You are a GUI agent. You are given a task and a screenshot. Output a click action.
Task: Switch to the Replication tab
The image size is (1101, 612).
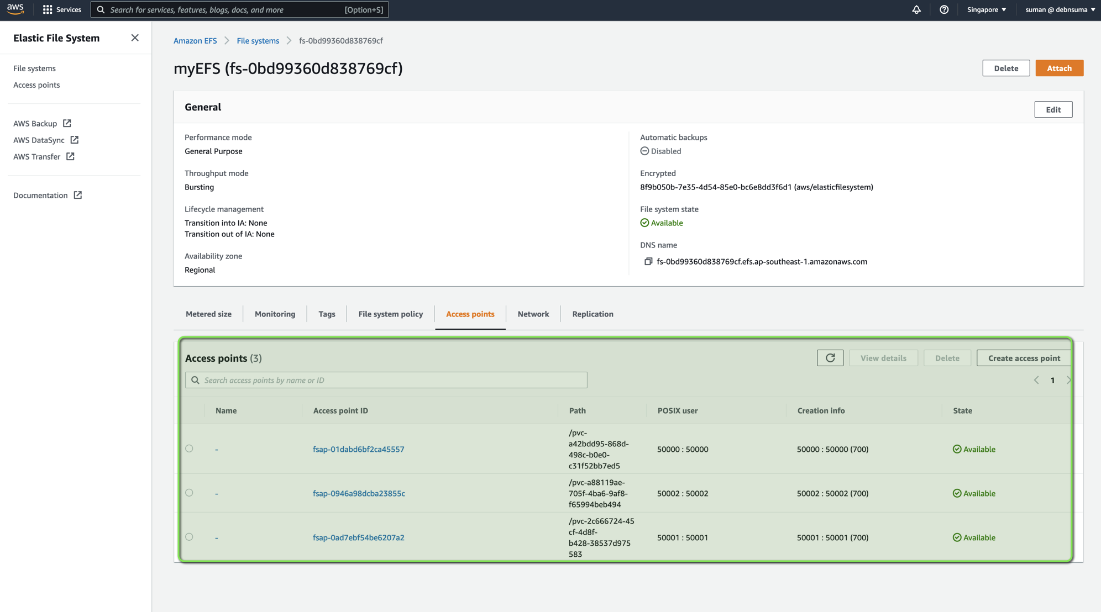[593, 314]
